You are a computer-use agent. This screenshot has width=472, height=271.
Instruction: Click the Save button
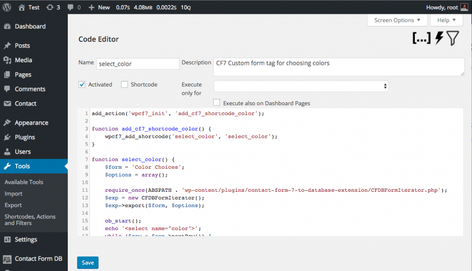coord(88,262)
